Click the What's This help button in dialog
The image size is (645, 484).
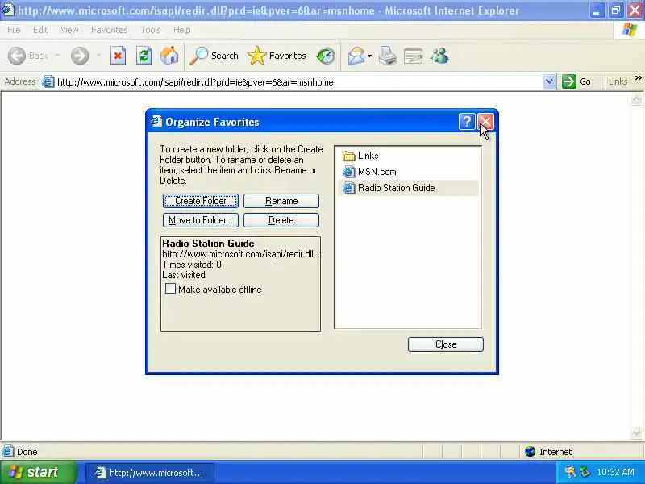click(x=467, y=122)
